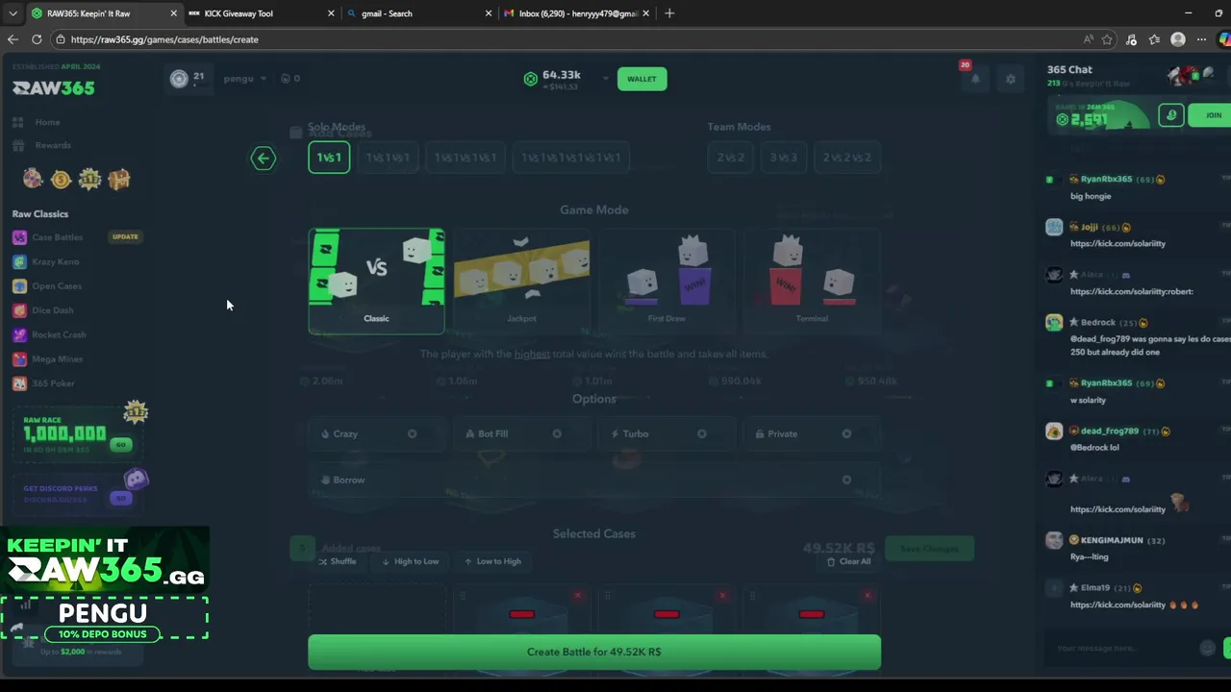Go back in browser history

coord(13,39)
